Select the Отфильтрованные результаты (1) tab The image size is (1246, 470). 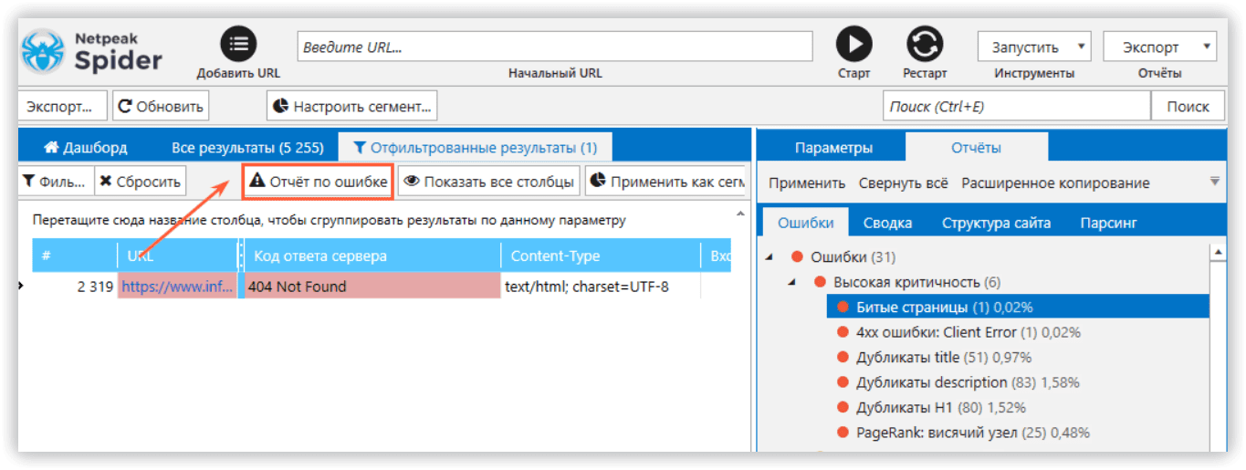(475, 147)
